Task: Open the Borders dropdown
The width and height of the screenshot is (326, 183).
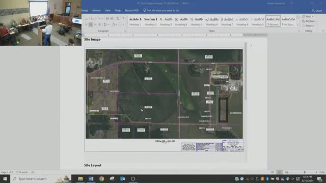Action: (123, 25)
